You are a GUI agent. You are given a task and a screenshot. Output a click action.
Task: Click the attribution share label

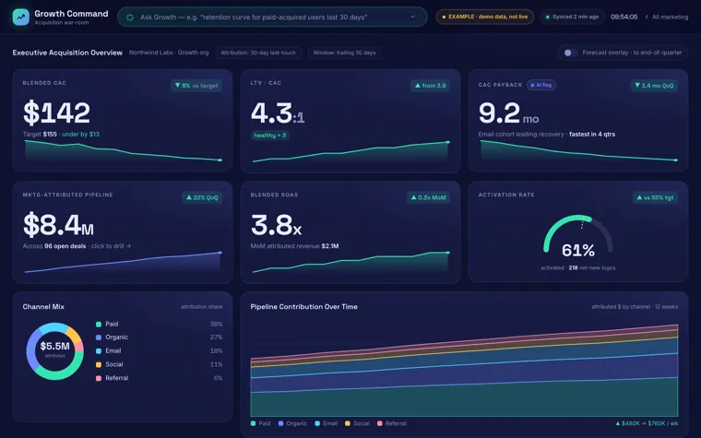202,306
